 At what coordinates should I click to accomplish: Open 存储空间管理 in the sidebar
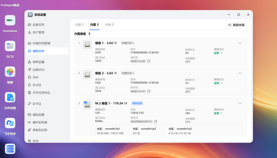41,43
